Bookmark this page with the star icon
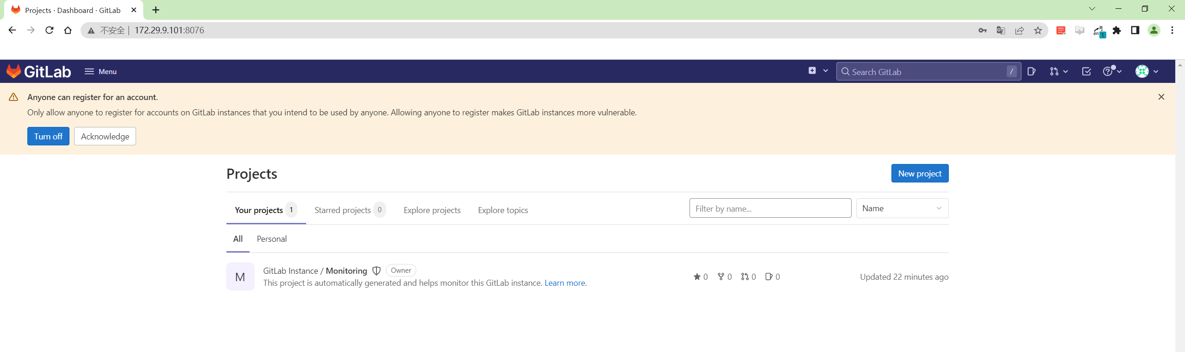Image resolution: width=1185 pixels, height=352 pixels. [x=1038, y=31]
